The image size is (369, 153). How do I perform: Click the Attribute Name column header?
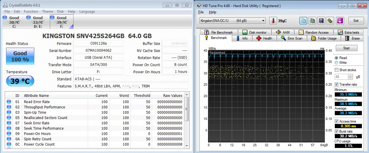(x=55, y=96)
